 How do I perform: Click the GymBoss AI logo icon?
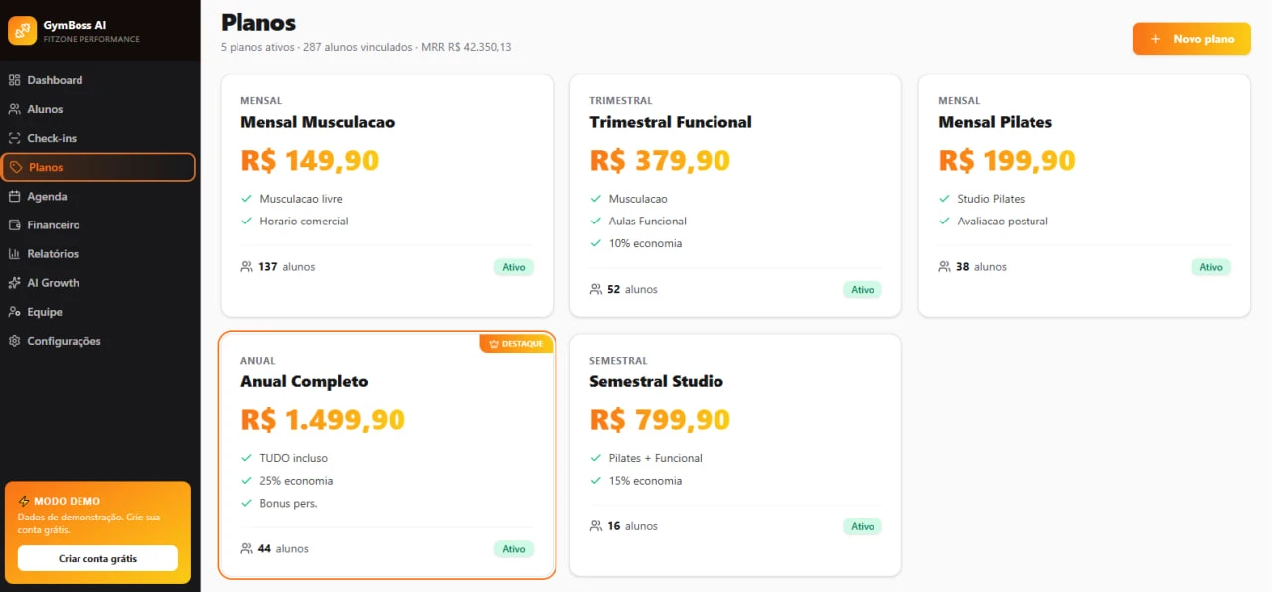coord(22,31)
